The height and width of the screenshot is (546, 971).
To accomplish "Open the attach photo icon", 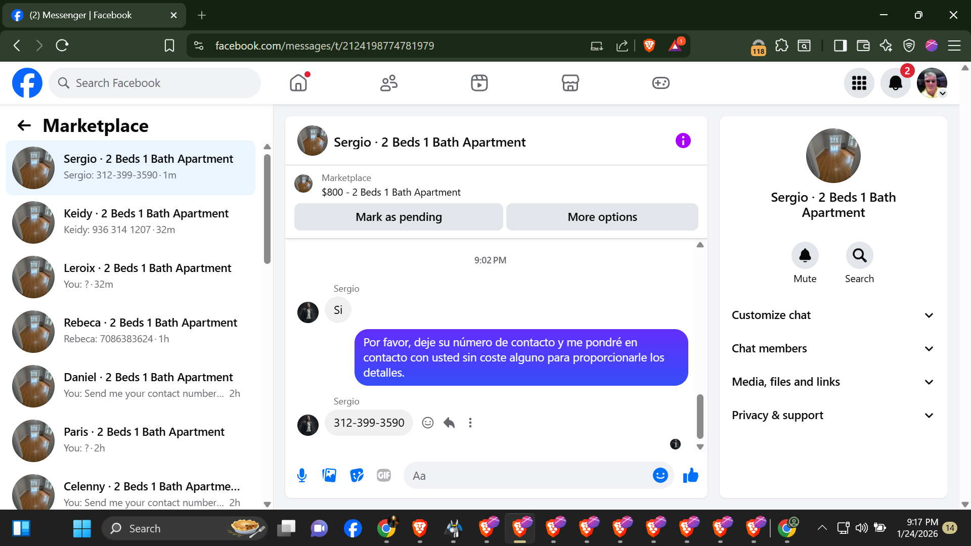I will click(x=329, y=475).
